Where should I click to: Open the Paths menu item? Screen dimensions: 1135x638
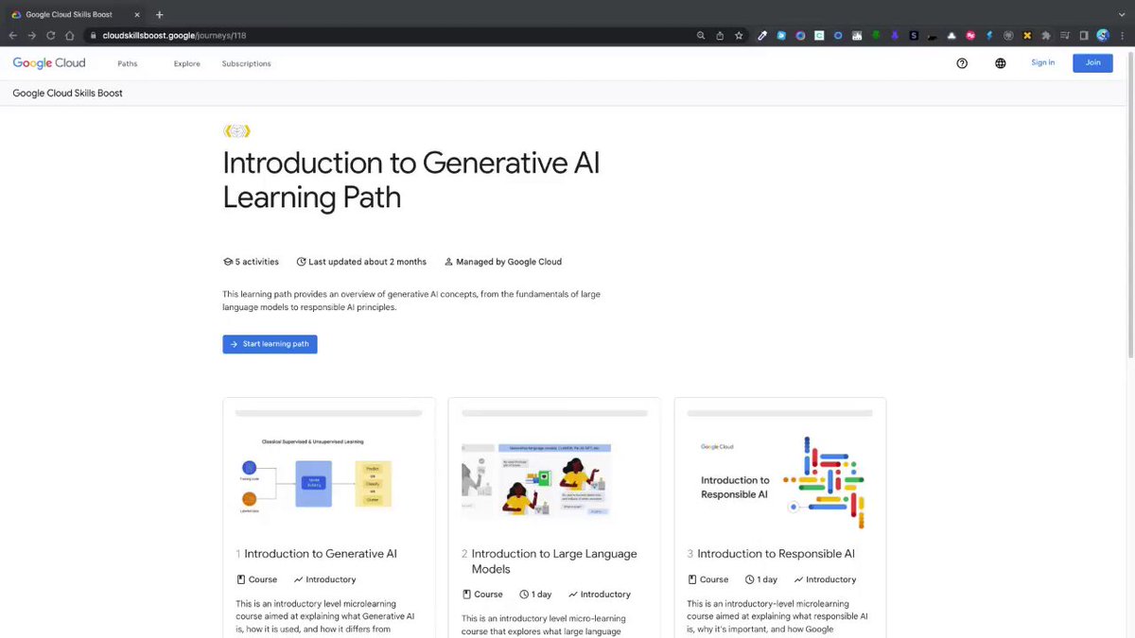click(128, 63)
